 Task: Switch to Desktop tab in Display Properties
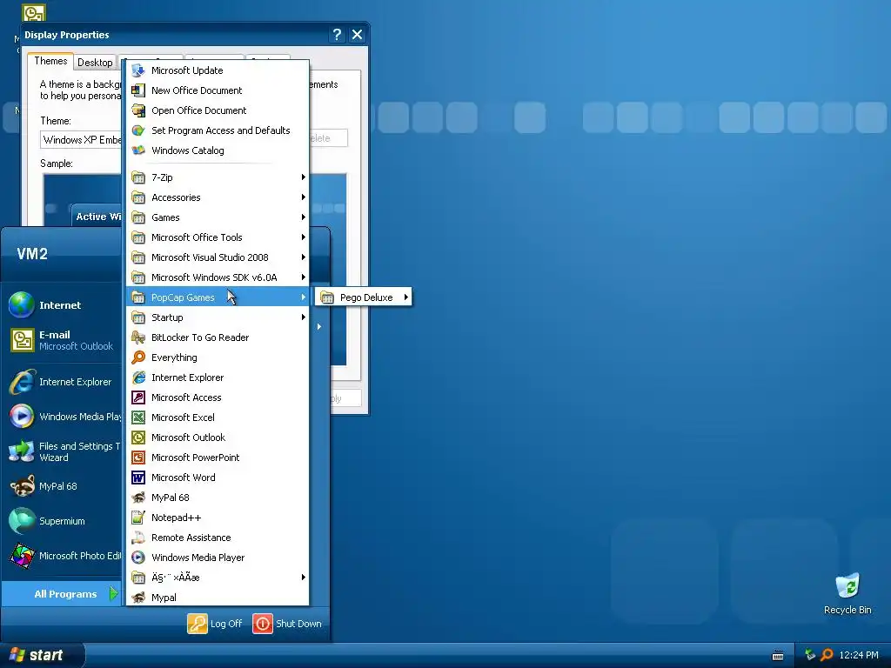[x=95, y=63]
